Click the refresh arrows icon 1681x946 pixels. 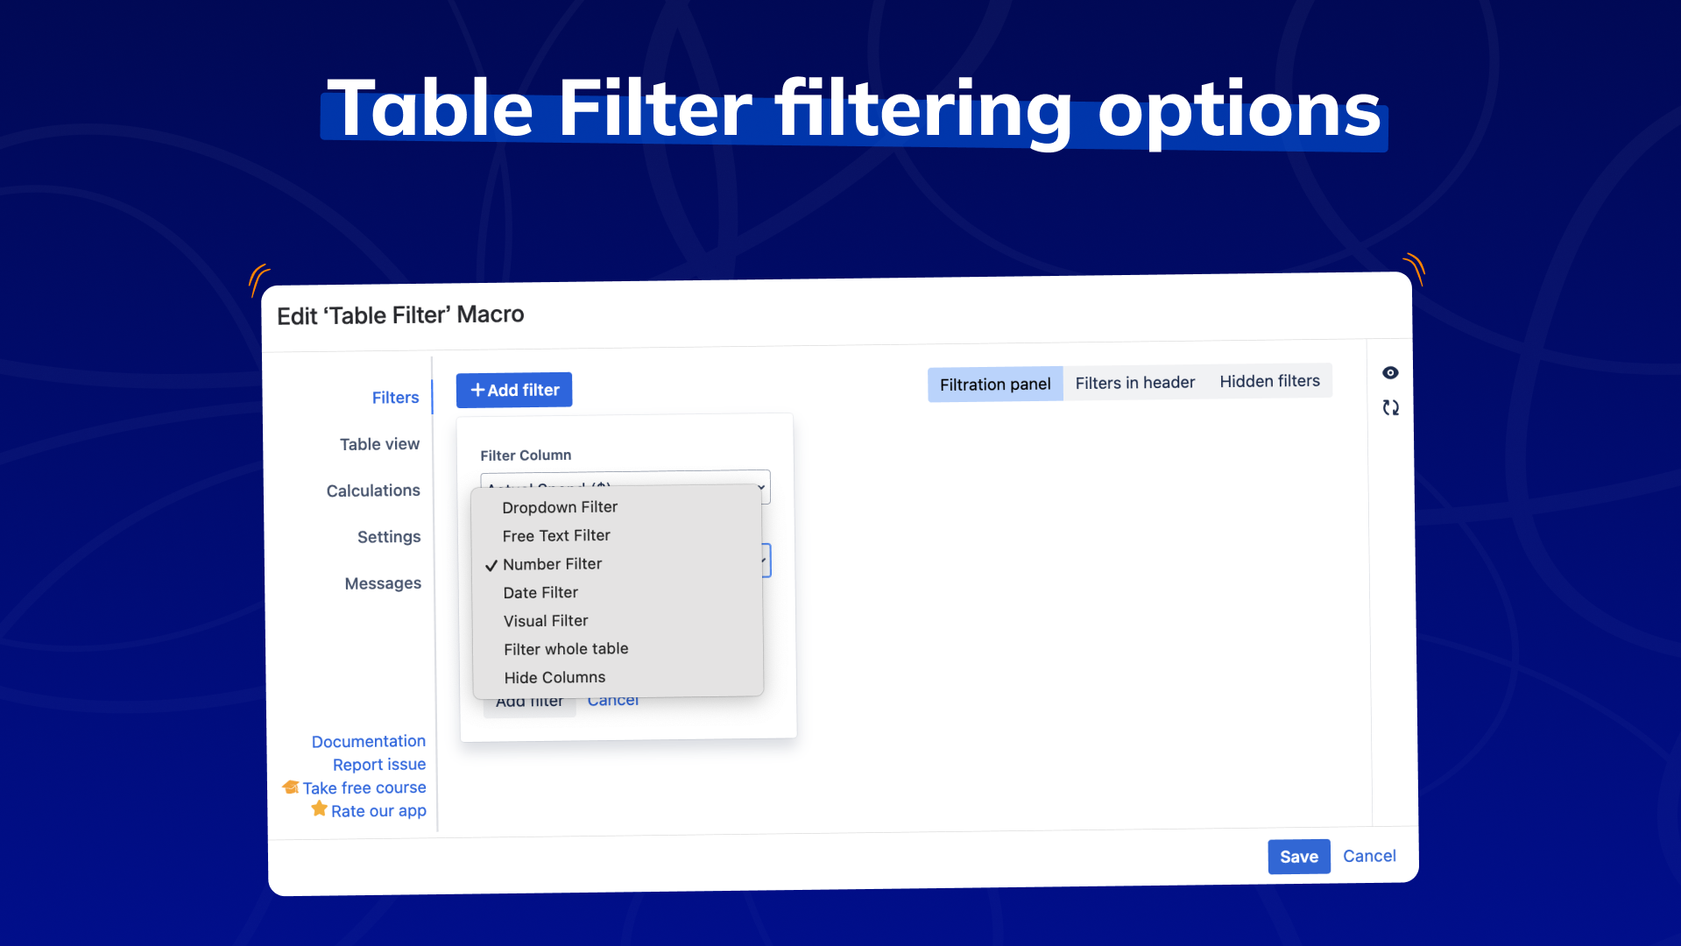coord(1390,408)
